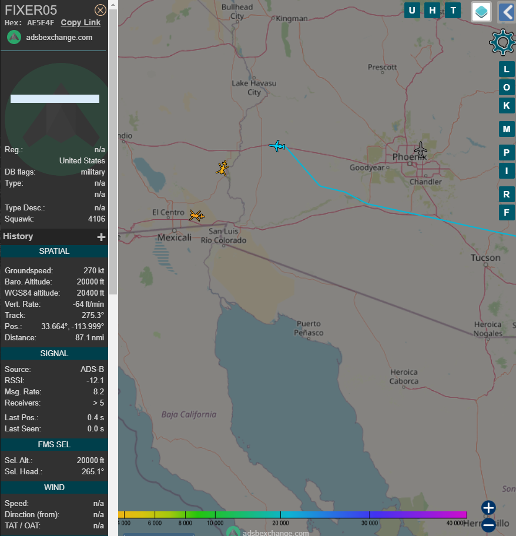The width and height of the screenshot is (516, 536).
Task: Click the Prescott city label on map
Action: tap(382, 68)
